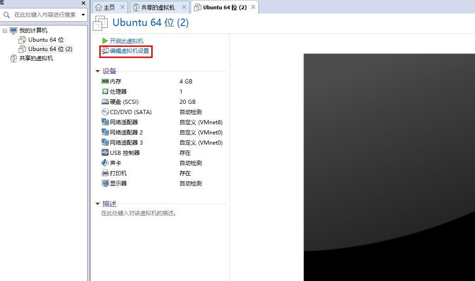Switch to the 主页 tab
This screenshot has height=281, width=475.
[x=109, y=7]
